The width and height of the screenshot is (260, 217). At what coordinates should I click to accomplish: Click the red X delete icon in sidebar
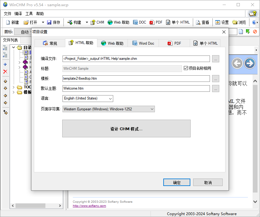pyautogui.click(x=5, y=72)
